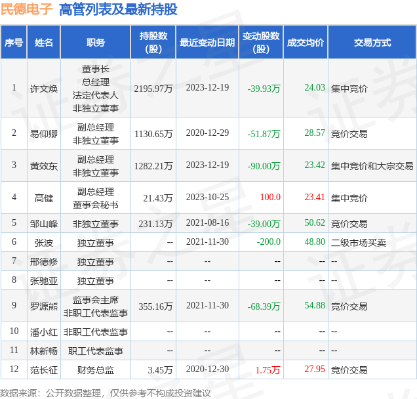Click the name 罗源熊
Screen dimensions: 417x399
44,306
